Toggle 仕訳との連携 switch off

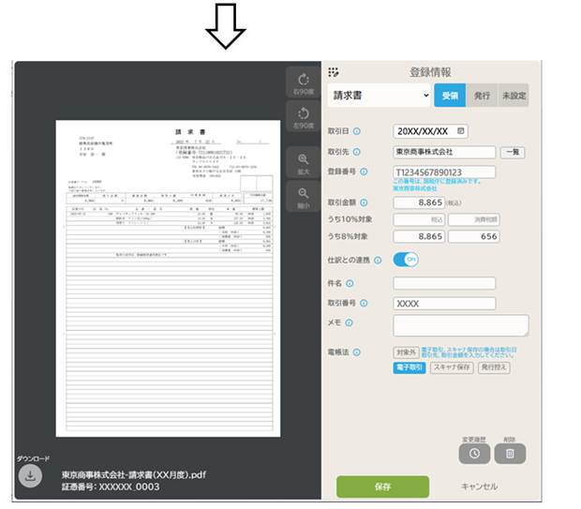tap(406, 260)
